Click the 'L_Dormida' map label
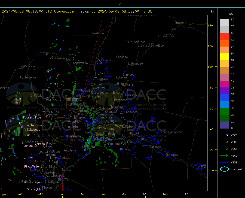245x198 pixels. pos(170,155)
